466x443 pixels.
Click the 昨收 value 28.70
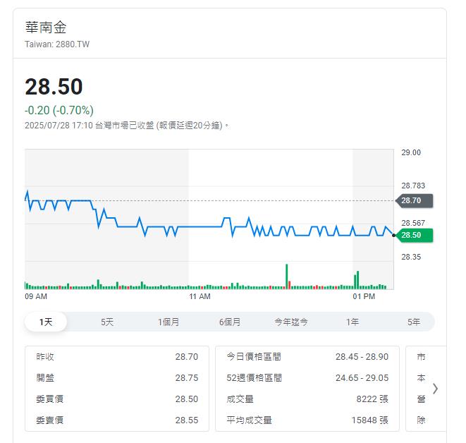(187, 356)
